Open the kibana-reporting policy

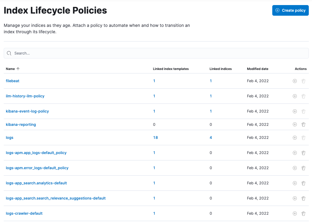pos(21,124)
